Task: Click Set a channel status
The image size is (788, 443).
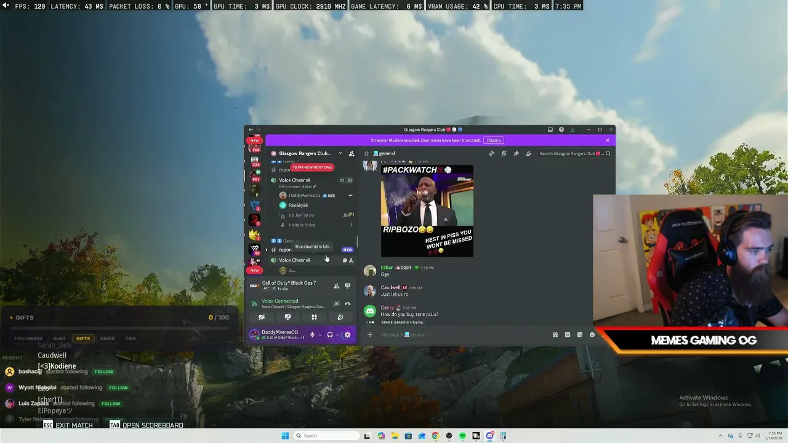Action: click(x=297, y=186)
